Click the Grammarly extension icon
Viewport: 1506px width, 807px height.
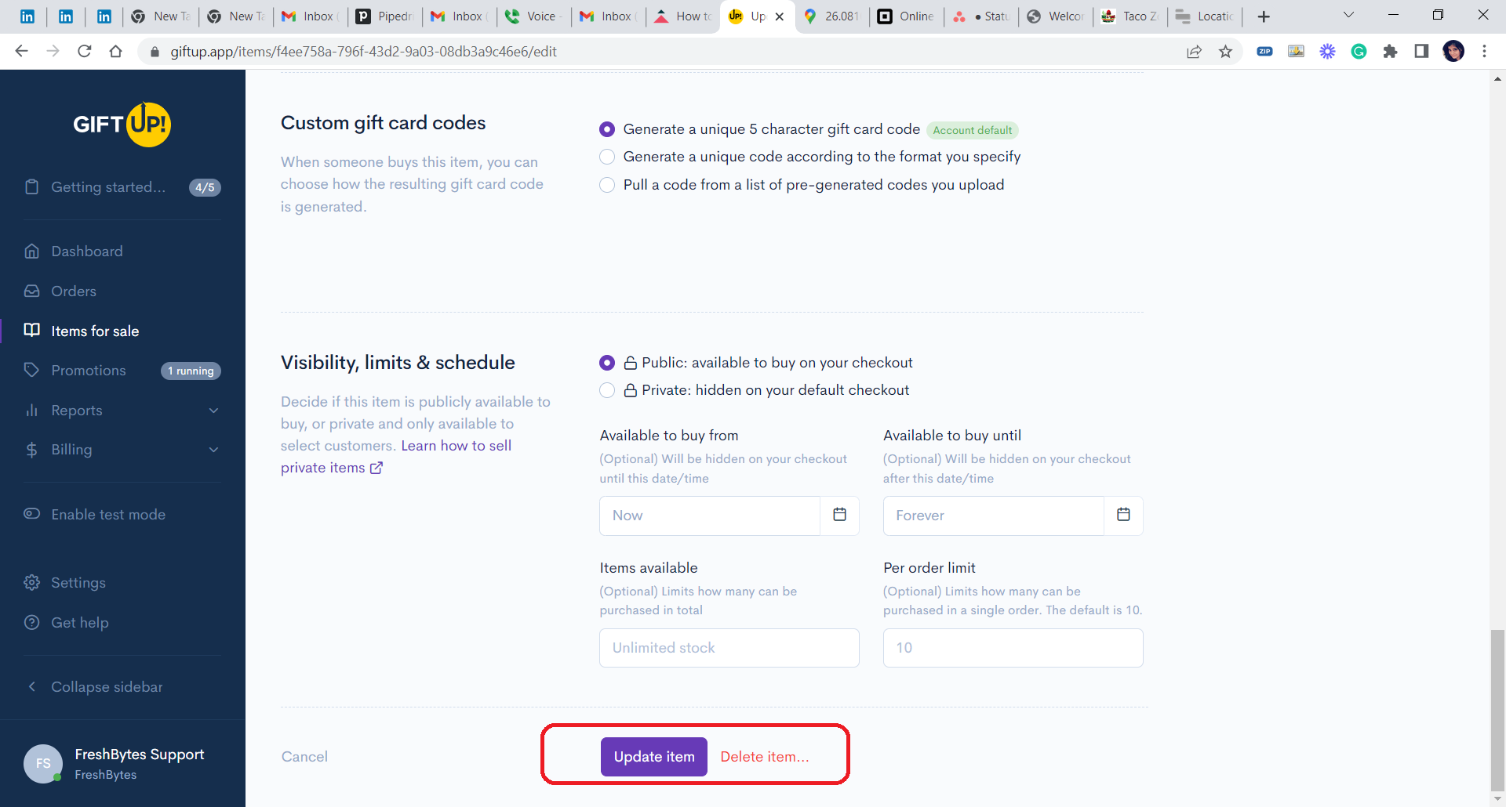pos(1359,52)
